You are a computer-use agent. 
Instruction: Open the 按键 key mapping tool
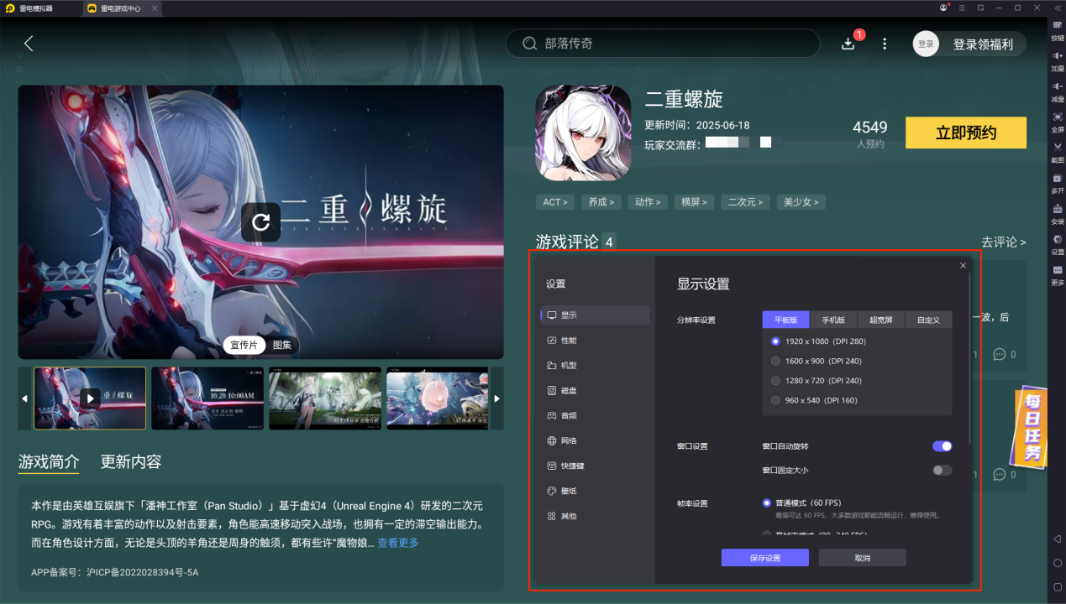click(1058, 31)
